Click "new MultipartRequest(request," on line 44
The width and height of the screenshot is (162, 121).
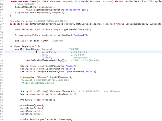point(34,49)
